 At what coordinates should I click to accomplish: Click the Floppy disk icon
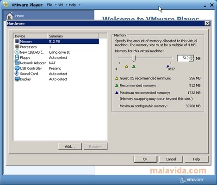click(17, 57)
